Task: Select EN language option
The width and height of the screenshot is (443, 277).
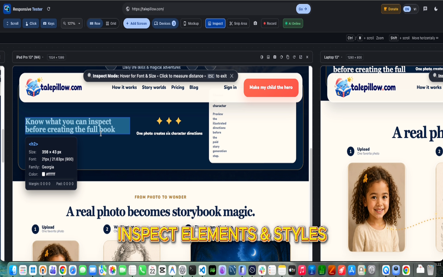Action: tap(407, 9)
